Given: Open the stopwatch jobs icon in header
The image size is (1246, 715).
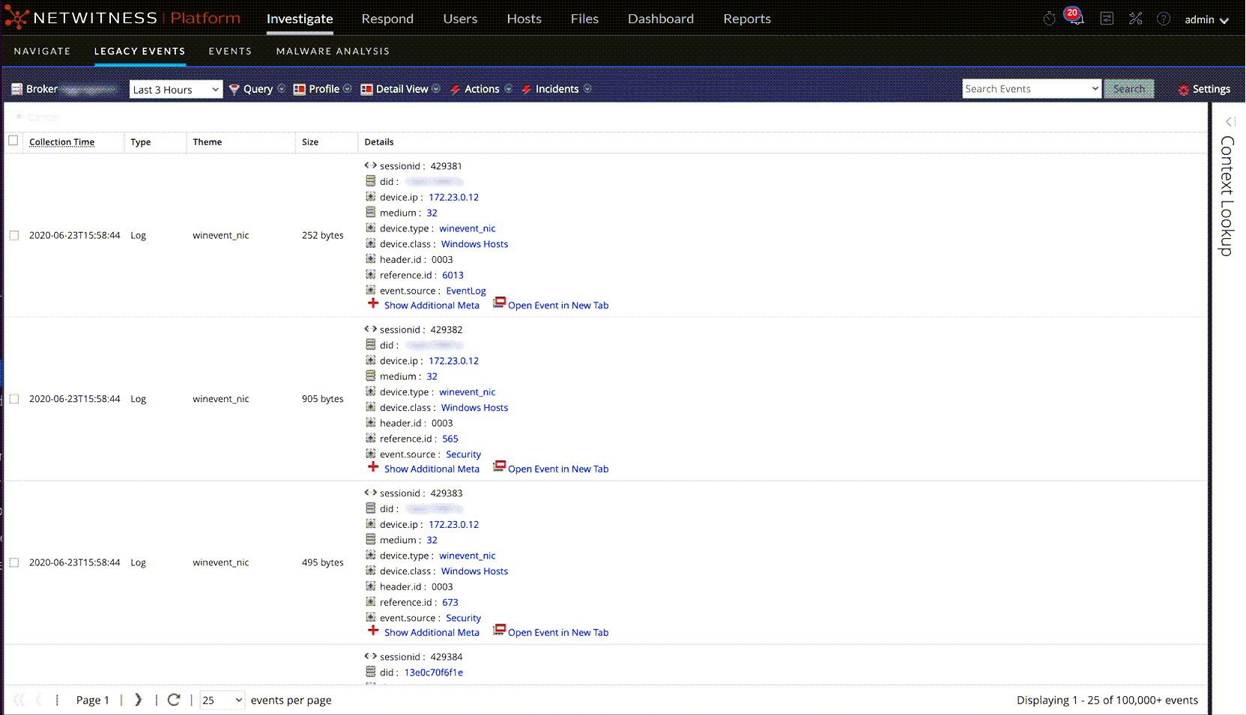Looking at the screenshot, I should click(x=1049, y=19).
